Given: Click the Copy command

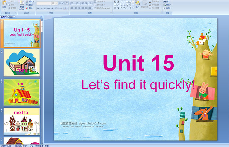Looking at the screenshot, I should coord(11,5).
